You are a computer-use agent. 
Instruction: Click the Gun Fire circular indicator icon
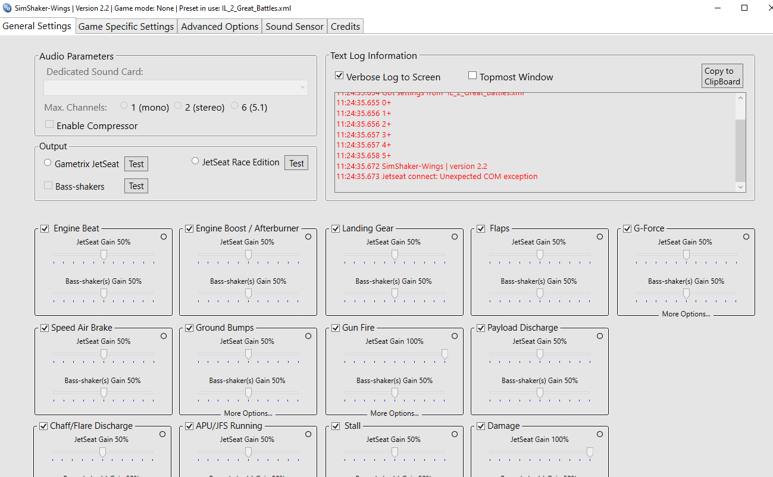(x=455, y=336)
